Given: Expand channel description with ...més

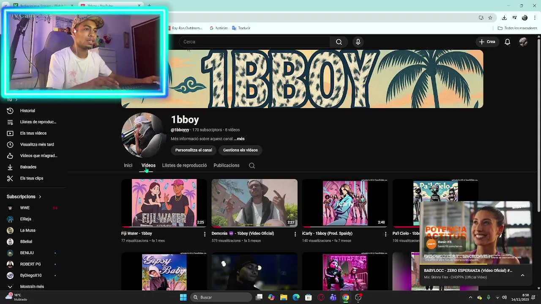Looking at the screenshot, I should pos(239,139).
